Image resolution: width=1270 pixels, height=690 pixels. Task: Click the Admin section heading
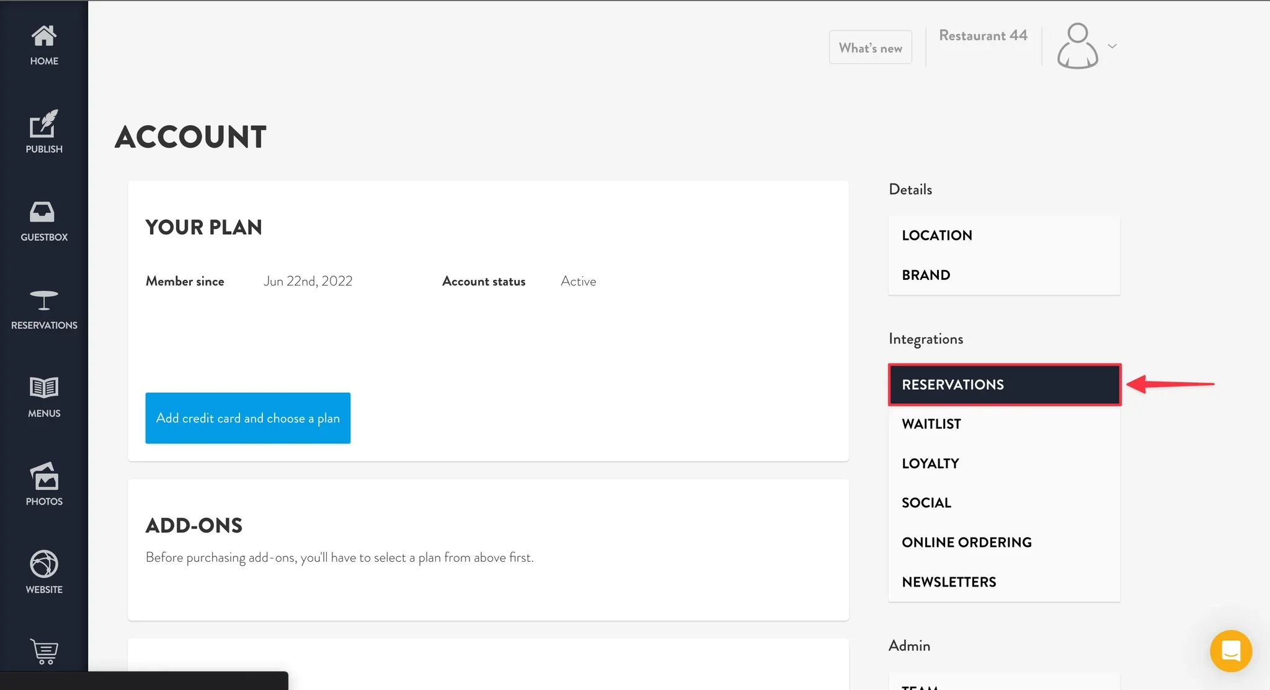[x=909, y=645]
